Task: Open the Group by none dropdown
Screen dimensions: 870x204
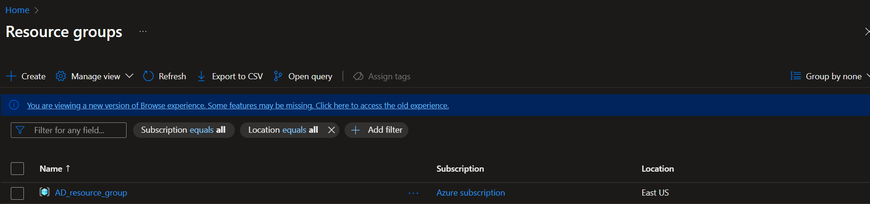Action: coord(830,76)
